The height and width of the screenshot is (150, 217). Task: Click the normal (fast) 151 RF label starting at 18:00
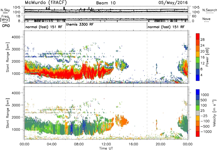click(x=166, y=27)
